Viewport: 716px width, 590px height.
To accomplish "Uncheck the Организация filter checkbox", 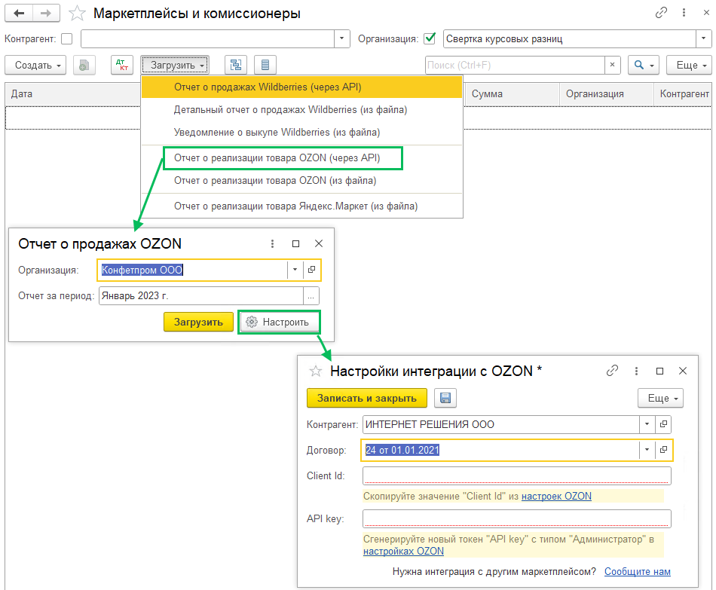I will 430,38.
